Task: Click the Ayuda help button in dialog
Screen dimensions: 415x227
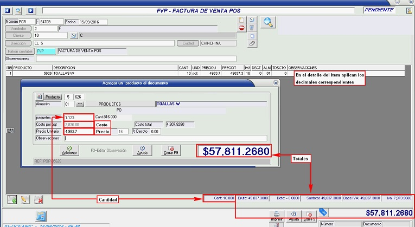Action: (x=142, y=150)
